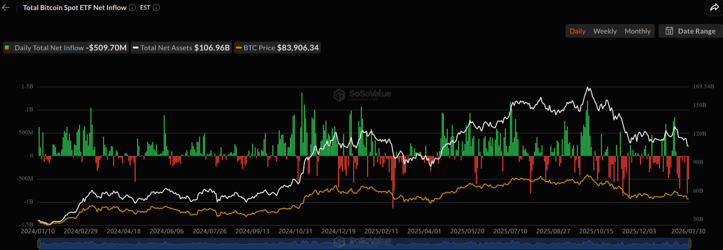Toggle the Daily Total Net Inflow series
This screenshot has width=723, height=250.
[66, 48]
